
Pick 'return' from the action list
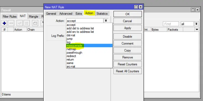coord(89,60)
